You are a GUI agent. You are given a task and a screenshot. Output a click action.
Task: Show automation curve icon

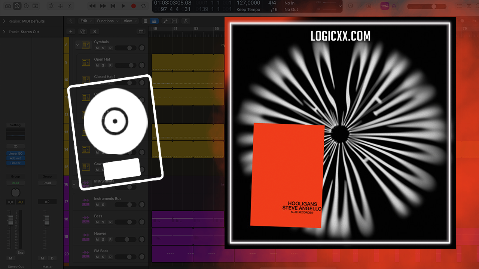(165, 21)
